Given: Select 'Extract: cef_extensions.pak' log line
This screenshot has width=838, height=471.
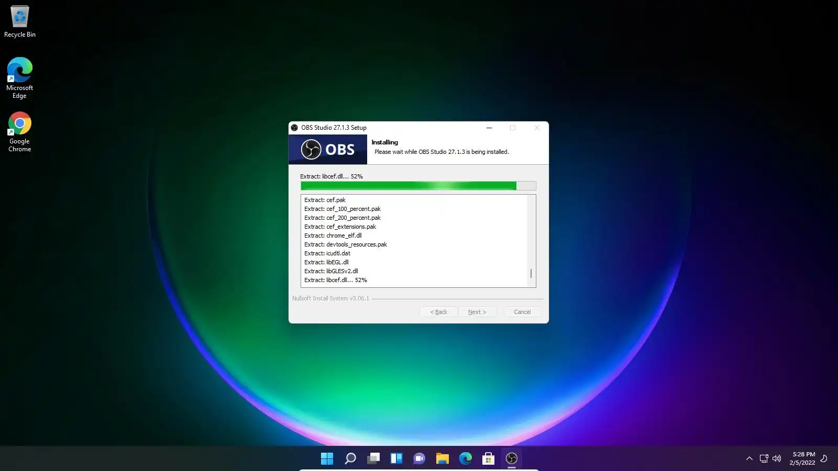Looking at the screenshot, I should point(340,227).
